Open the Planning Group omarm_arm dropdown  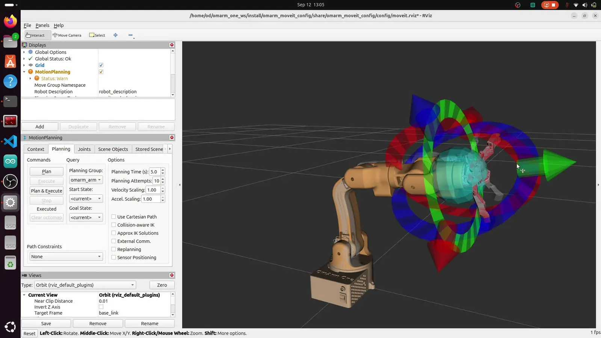click(x=86, y=180)
